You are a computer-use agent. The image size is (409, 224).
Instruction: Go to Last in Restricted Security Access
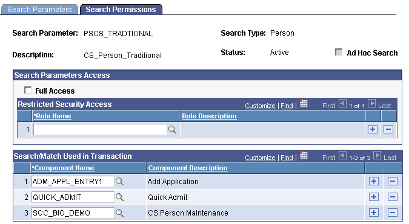pyautogui.click(x=385, y=106)
